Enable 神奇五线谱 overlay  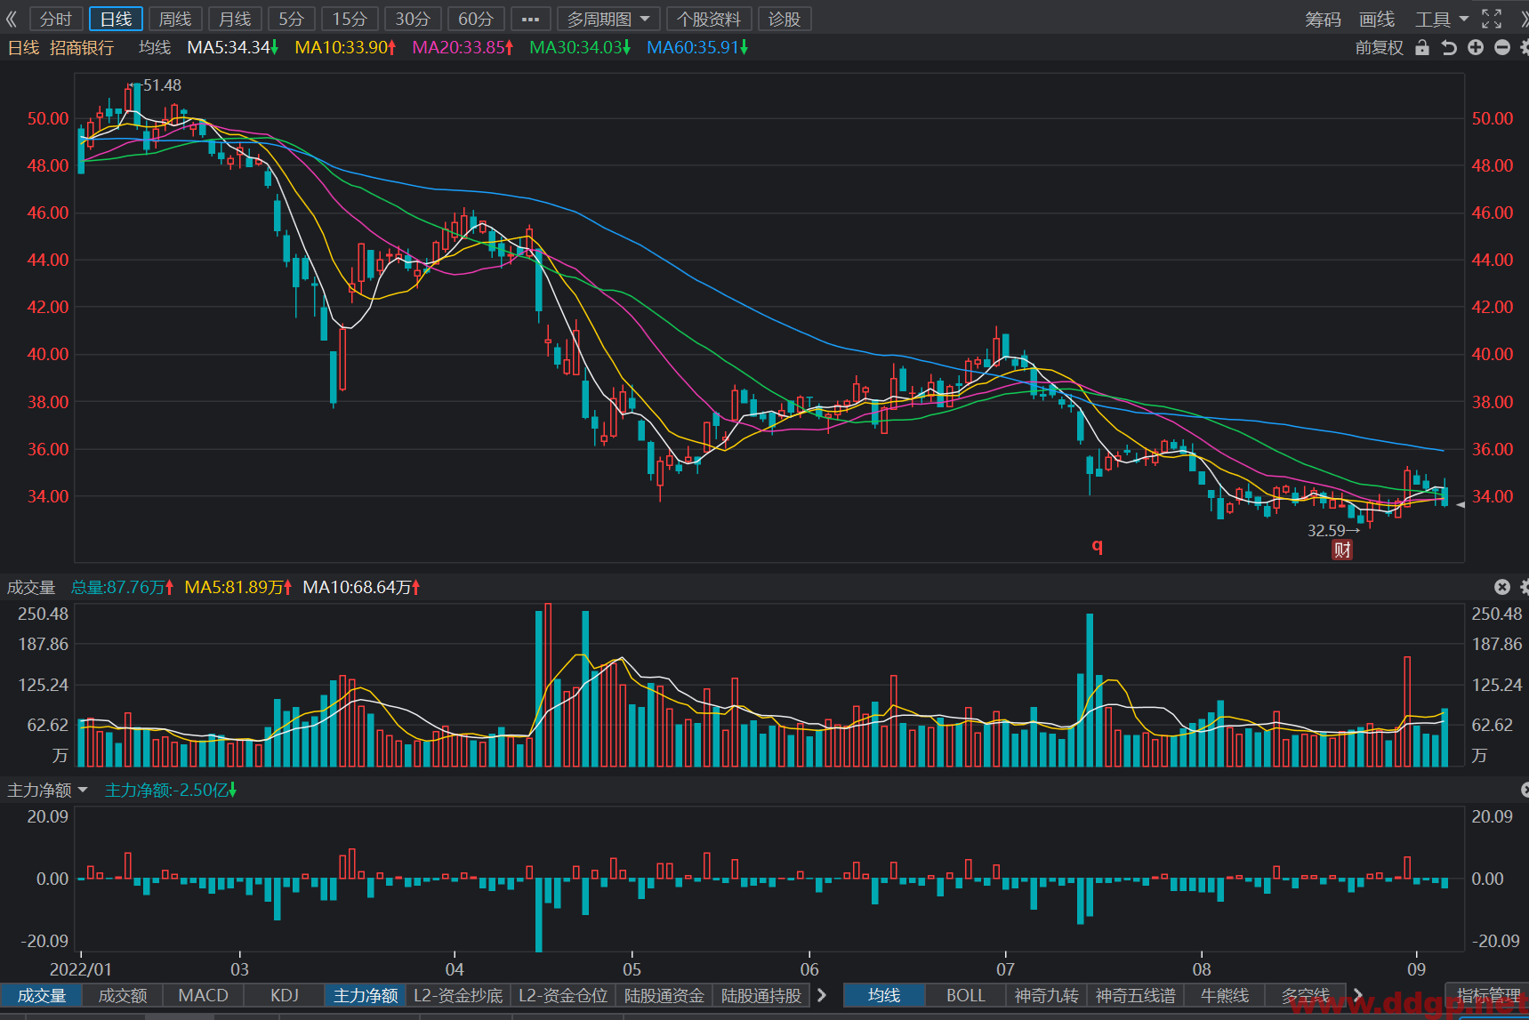coord(1136,995)
